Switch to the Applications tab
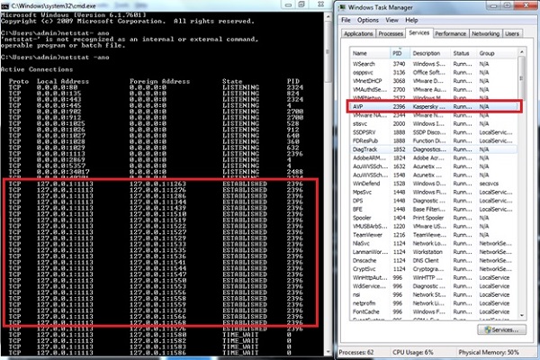The image size is (540, 360). point(358,33)
